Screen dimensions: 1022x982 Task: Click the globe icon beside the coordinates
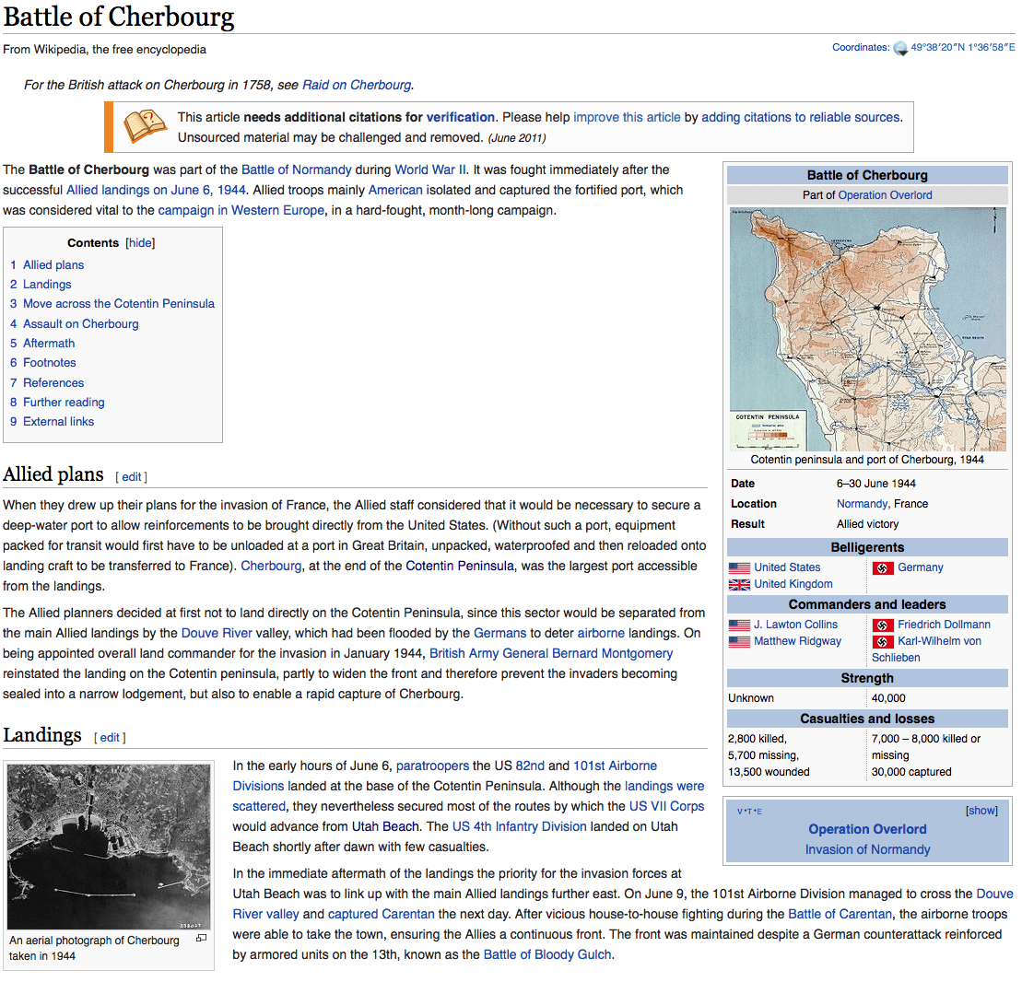point(900,49)
